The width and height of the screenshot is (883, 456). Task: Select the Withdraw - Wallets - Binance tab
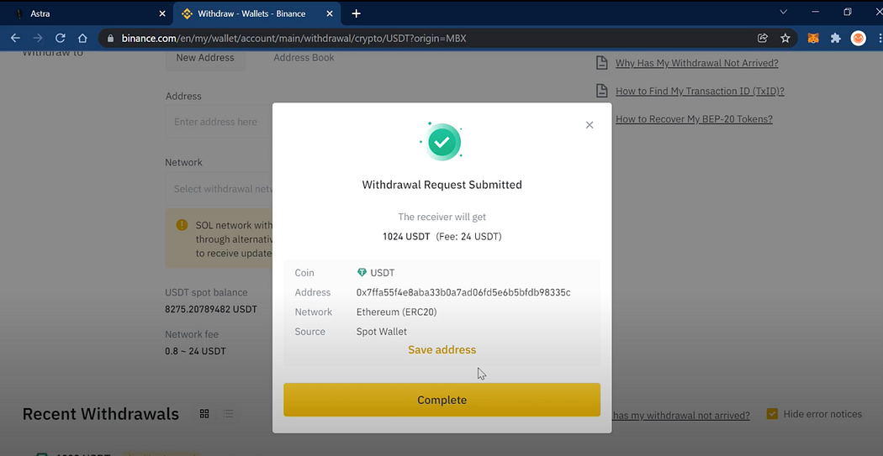256,13
